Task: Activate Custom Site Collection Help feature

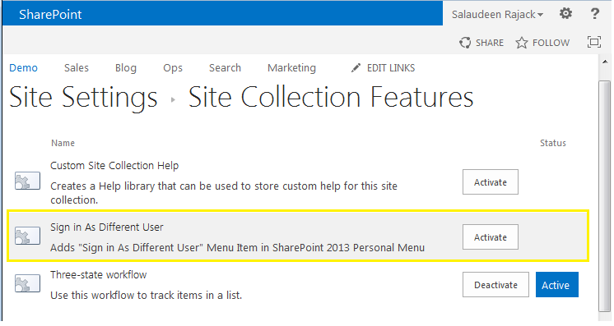Action: tap(491, 182)
